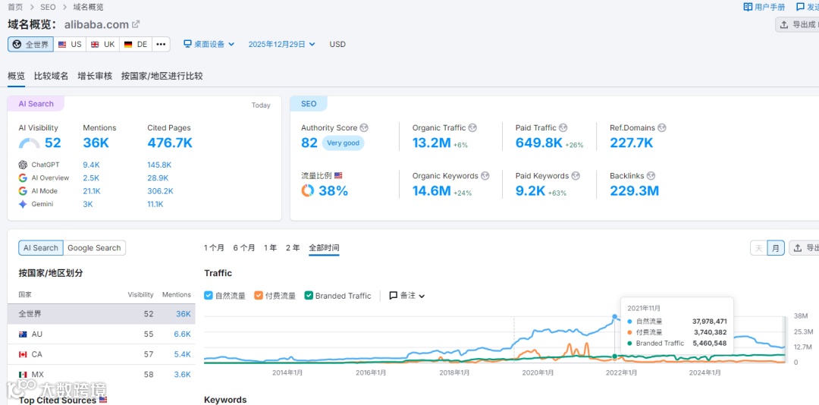Click the Google icon beside AI Overview
This screenshot has height=405, width=819.
(x=23, y=177)
